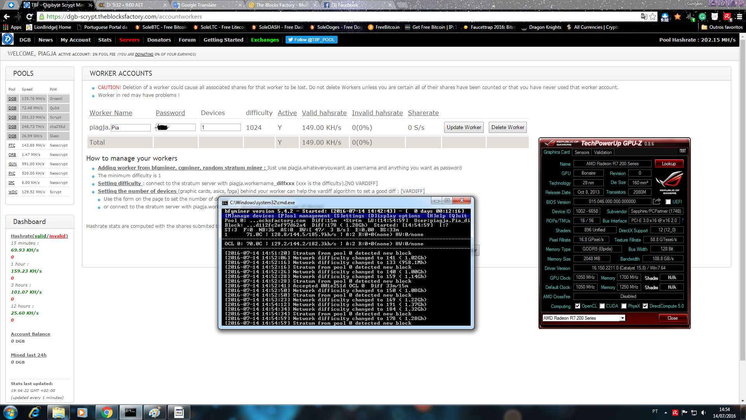Open the blue 5:32 timer extension icon
The width and height of the screenshot is (746, 420).
[665, 17]
